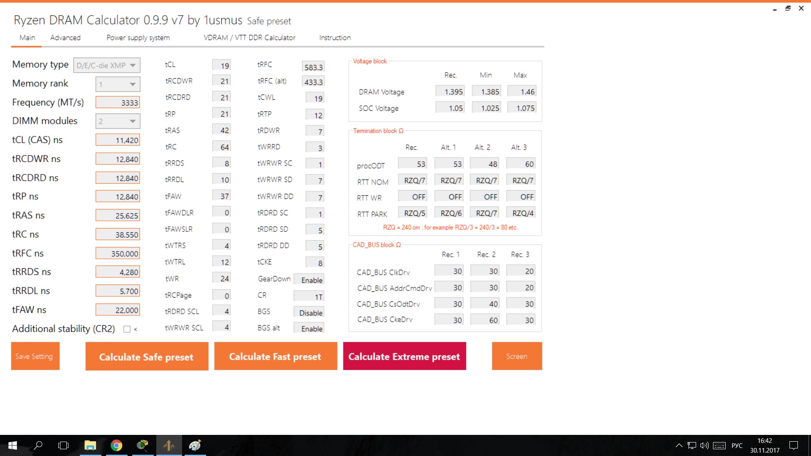Viewport: 811px width, 456px height.
Task: Click the taskbar search magnifier icon
Action: point(38,445)
